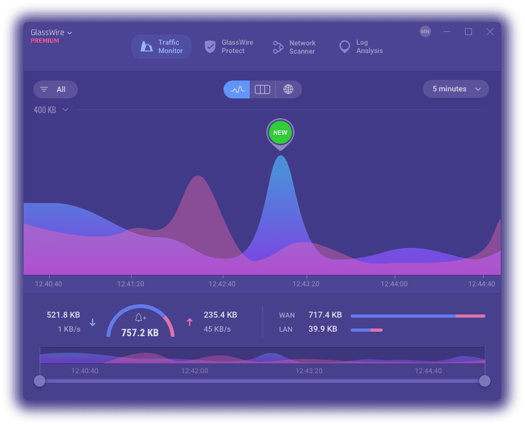This screenshot has width=525, height=425.
Task: Select the line graph view icon
Action: click(x=237, y=89)
